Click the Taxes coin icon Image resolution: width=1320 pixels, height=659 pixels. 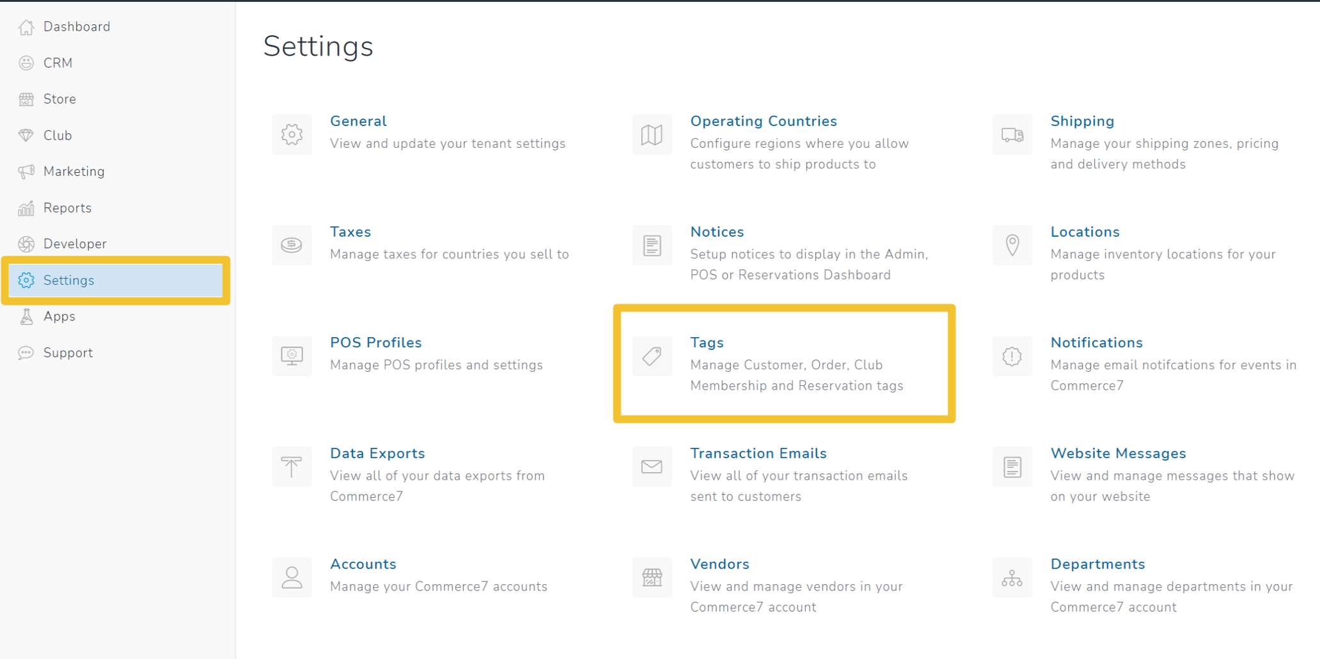click(x=292, y=245)
